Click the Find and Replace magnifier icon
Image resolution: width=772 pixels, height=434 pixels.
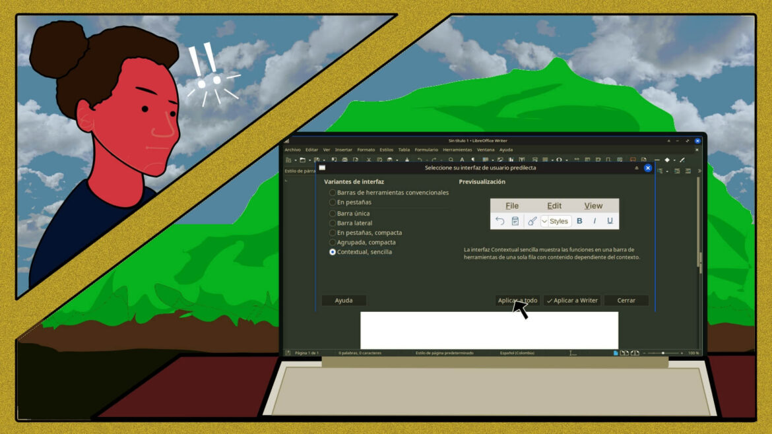pyautogui.click(x=451, y=160)
